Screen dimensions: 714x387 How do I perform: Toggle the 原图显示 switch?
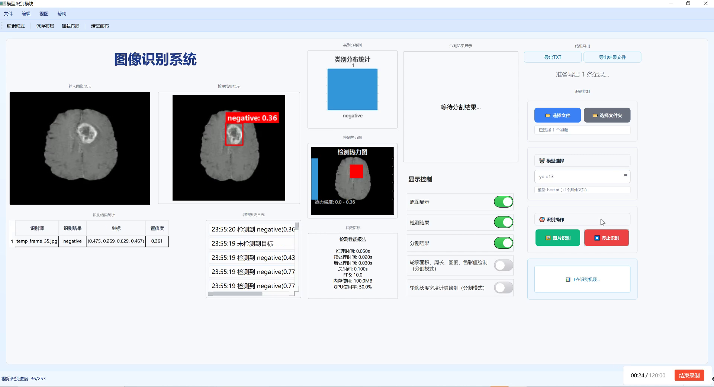point(504,202)
